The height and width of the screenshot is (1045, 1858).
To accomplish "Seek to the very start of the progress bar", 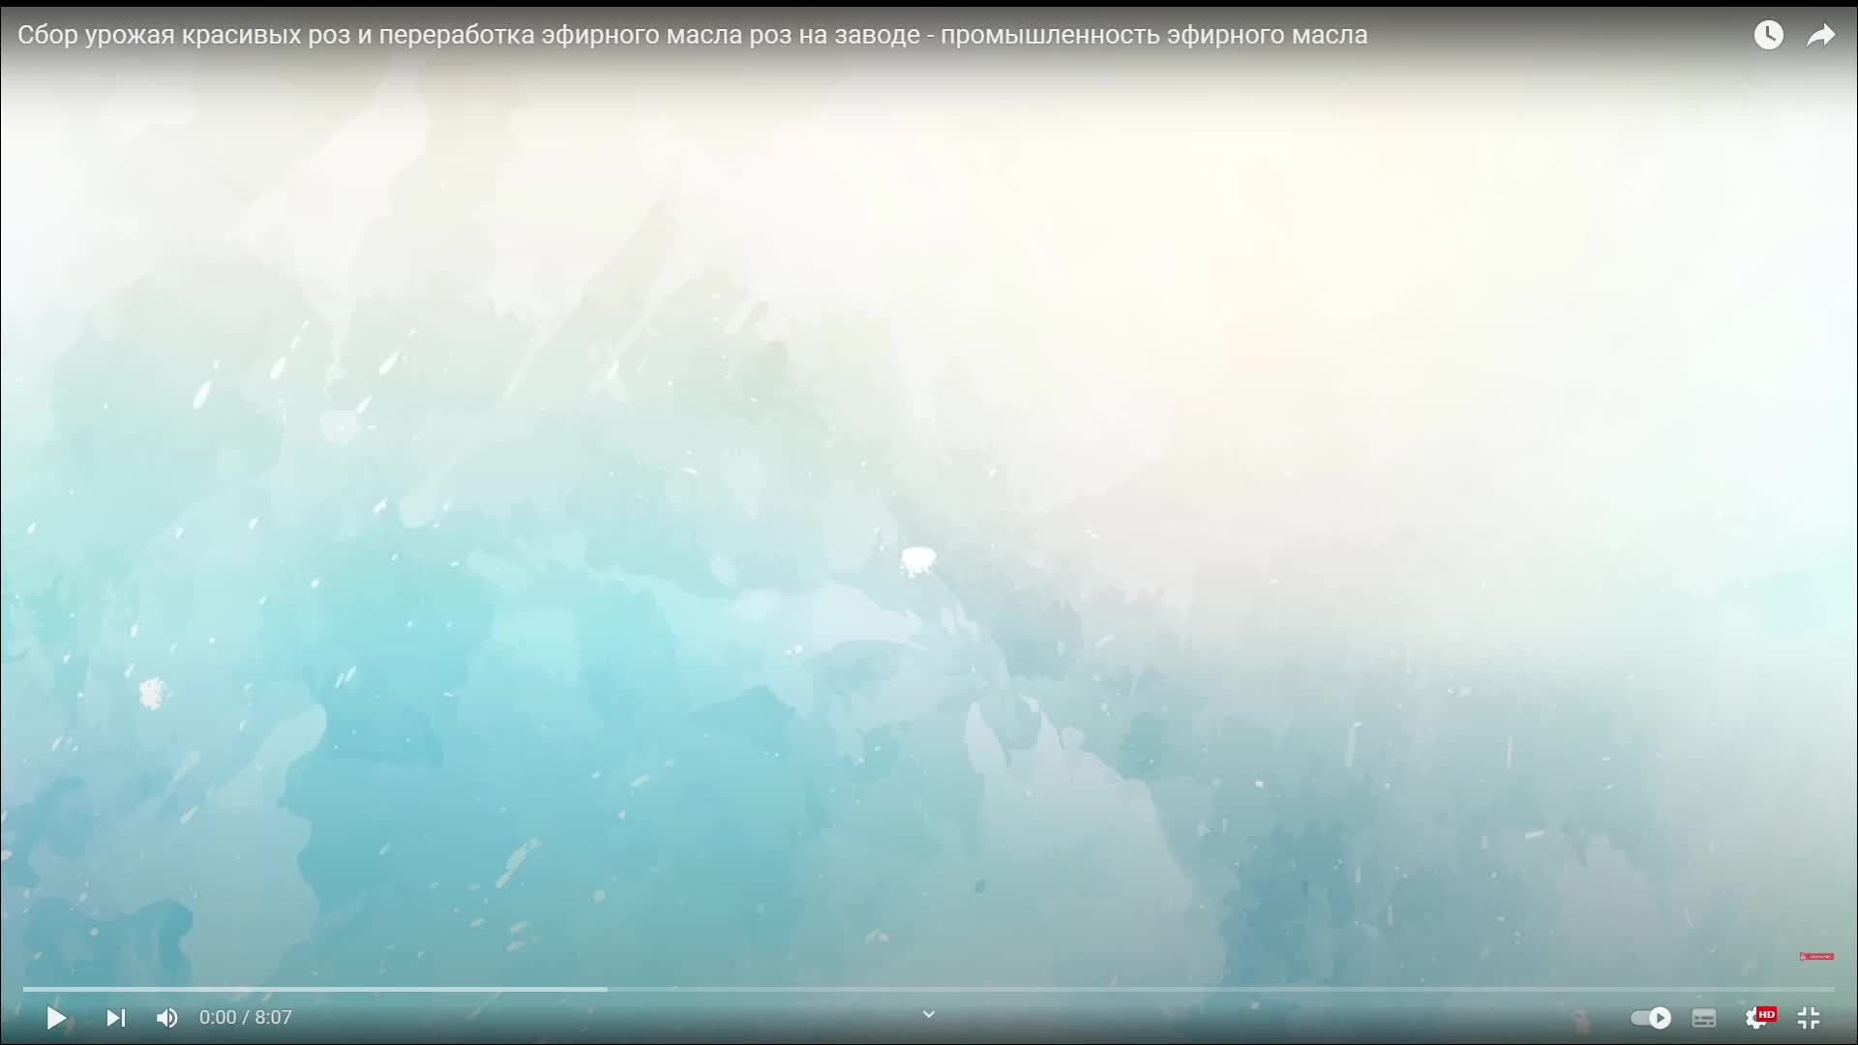I will pyautogui.click(x=24, y=989).
